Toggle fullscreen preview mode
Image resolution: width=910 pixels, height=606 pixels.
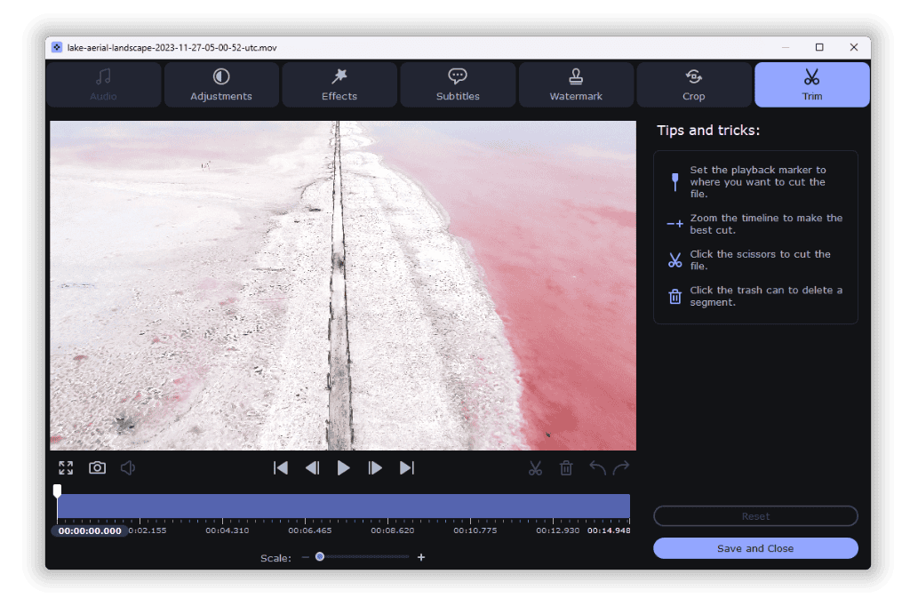tap(66, 467)
